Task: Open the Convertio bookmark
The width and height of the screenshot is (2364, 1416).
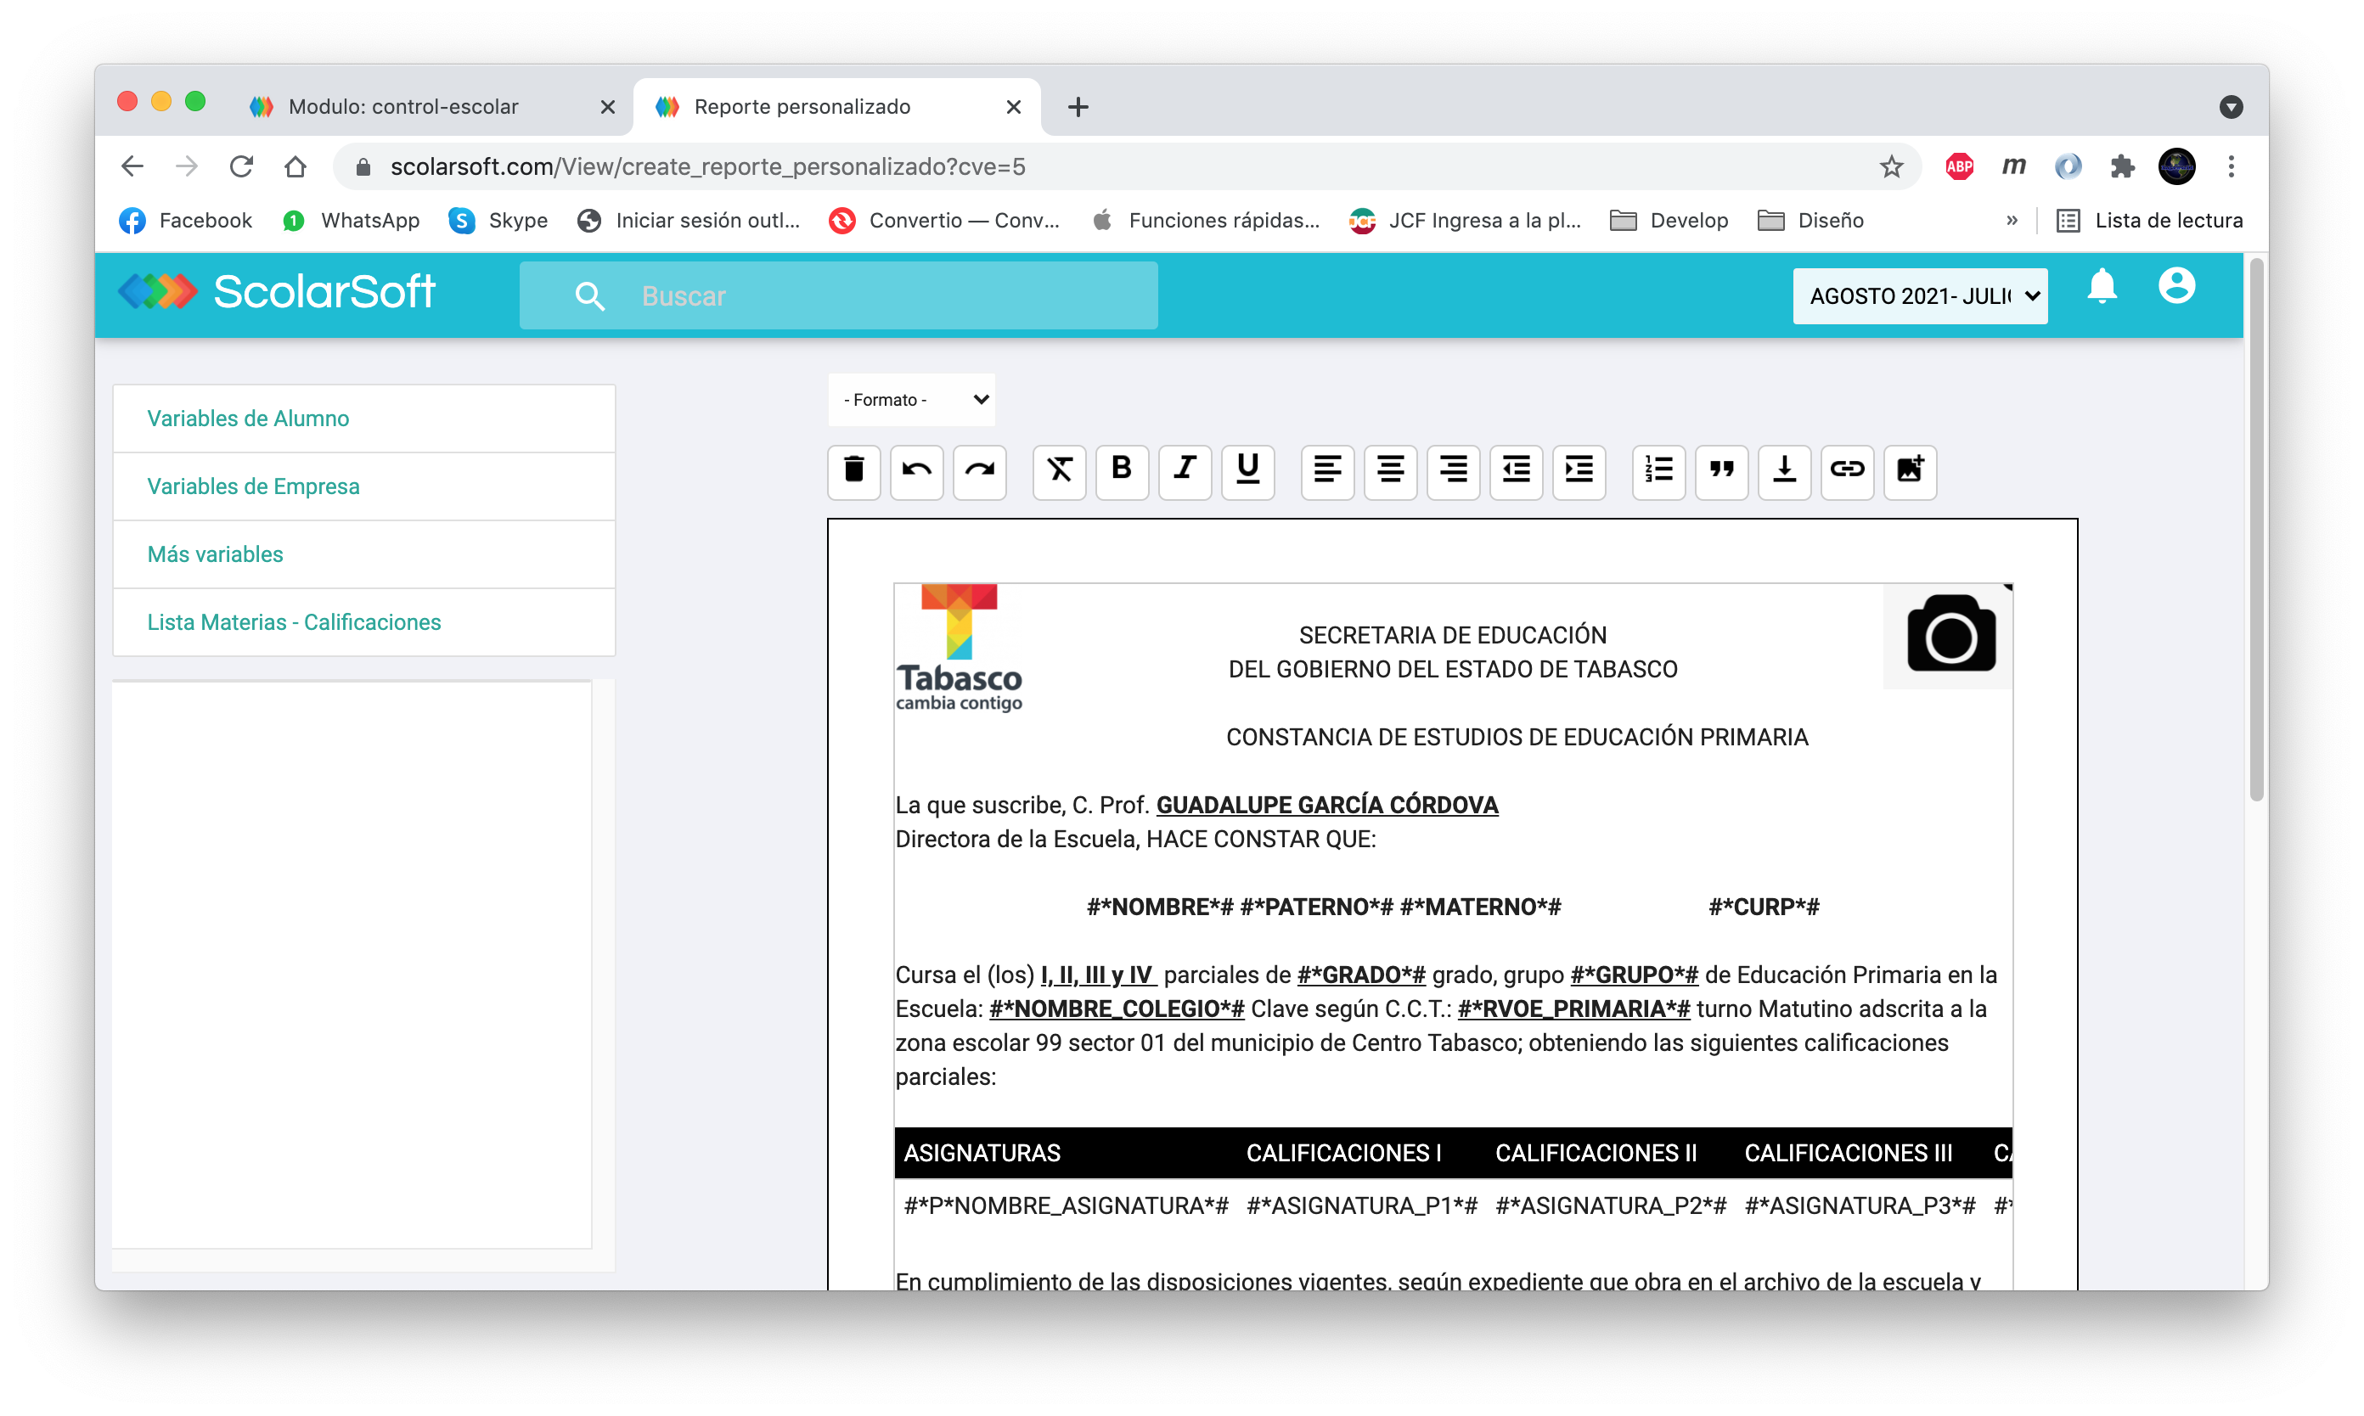Action: pyautogui.click(x=945, y=221)
